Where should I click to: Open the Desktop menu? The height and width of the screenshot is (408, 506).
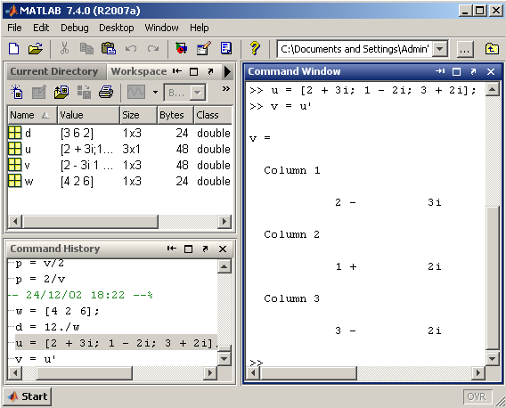(x=117, y=29)
